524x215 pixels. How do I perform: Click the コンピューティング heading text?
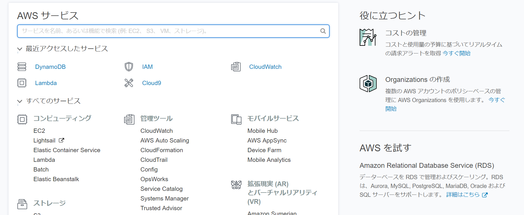[x=62, y=118]
